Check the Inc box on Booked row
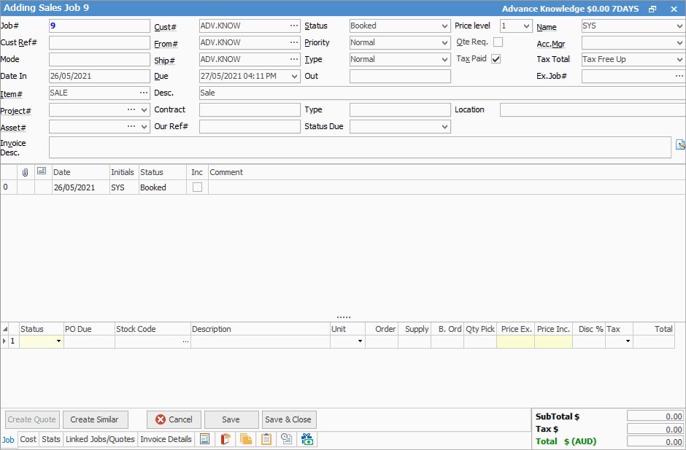 point(197,187)
